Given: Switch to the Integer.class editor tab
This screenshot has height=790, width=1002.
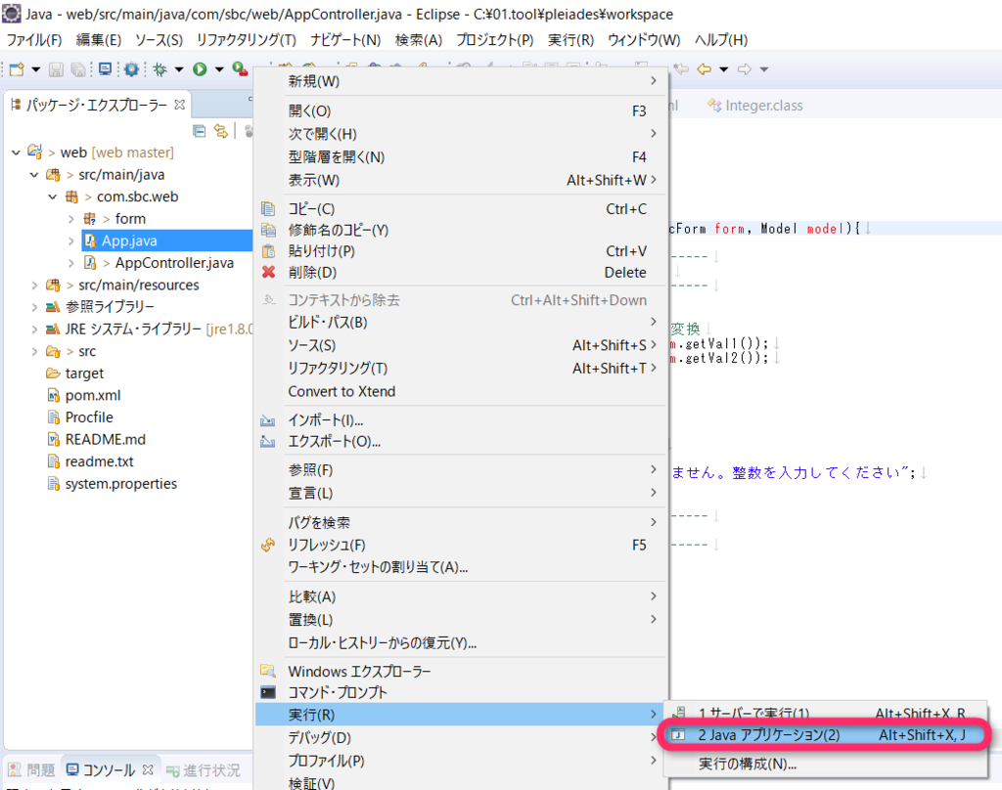Looking at the screenshot, I should (x=755, y=106).
